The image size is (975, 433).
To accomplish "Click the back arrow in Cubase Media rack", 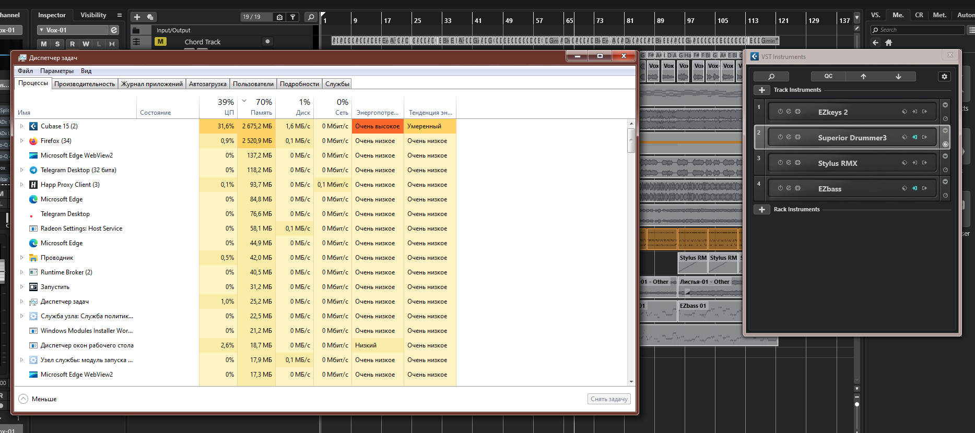I will pos(876,43).
